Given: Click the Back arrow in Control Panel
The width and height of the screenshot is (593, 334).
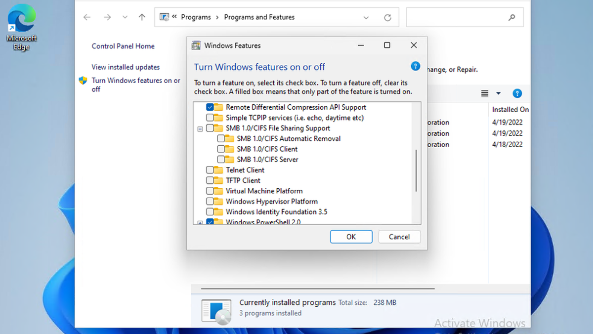Looking at the screenshot, I should pos(87,17).
